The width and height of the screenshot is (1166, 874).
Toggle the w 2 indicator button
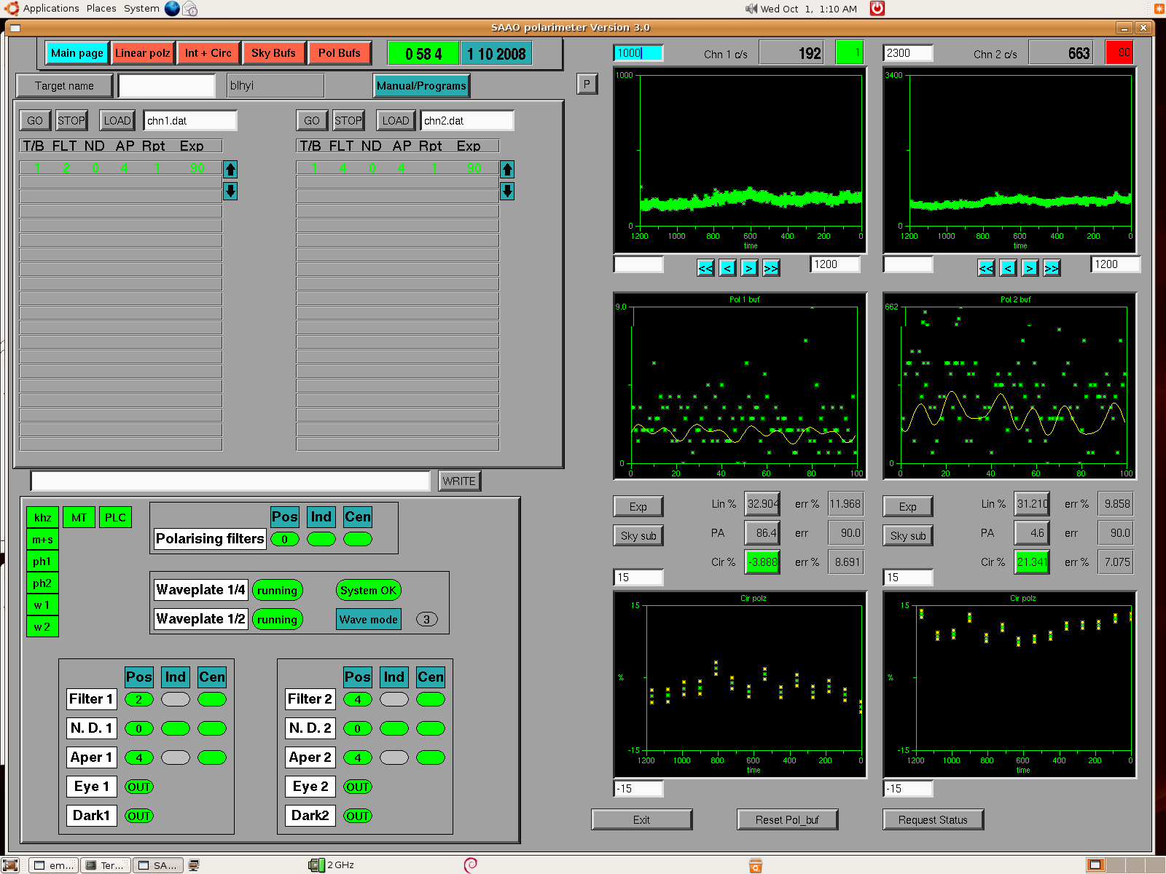pos(42,627)
